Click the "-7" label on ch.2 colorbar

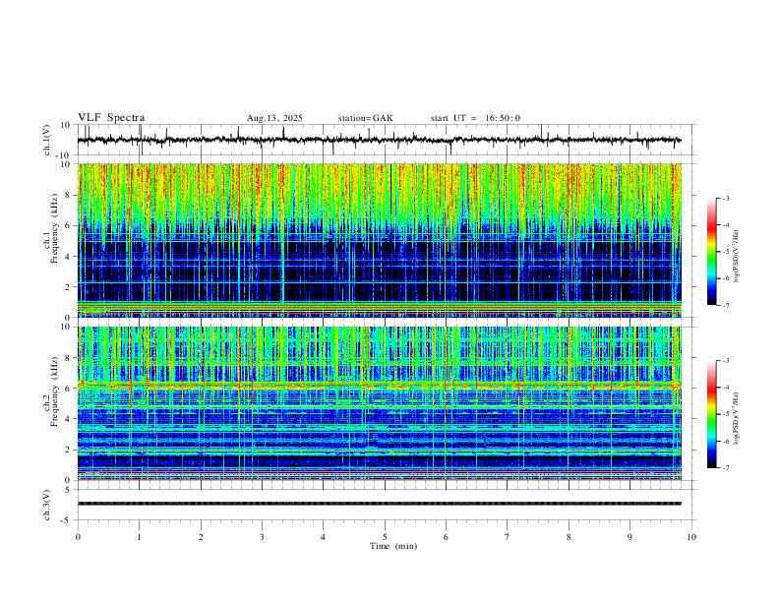click(725, 468)
